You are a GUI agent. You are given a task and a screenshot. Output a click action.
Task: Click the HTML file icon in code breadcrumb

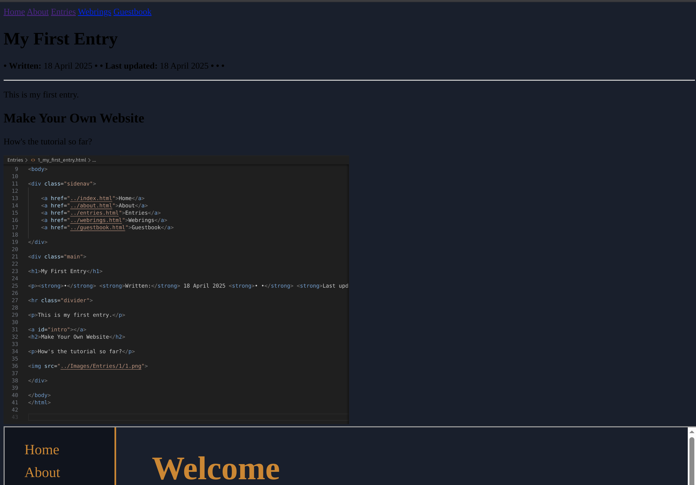[x=33, y=160]
